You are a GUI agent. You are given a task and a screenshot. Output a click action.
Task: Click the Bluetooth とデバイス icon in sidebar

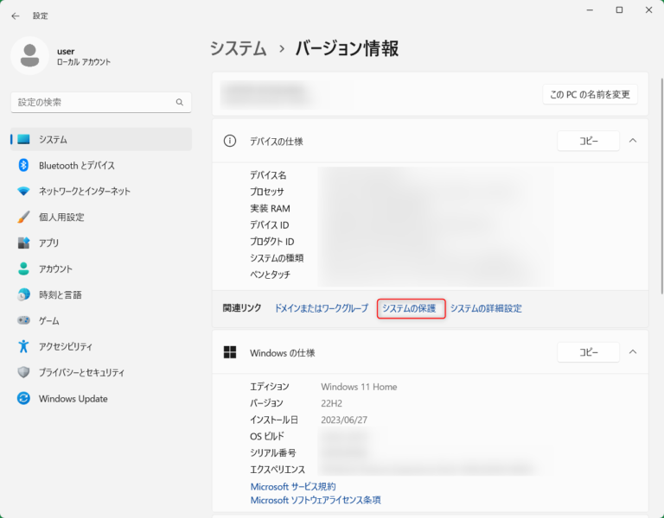(x=24, y=165)
